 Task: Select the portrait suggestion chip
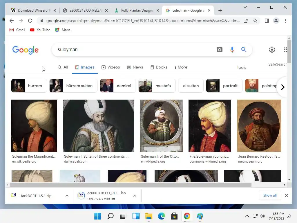point(224,86)
